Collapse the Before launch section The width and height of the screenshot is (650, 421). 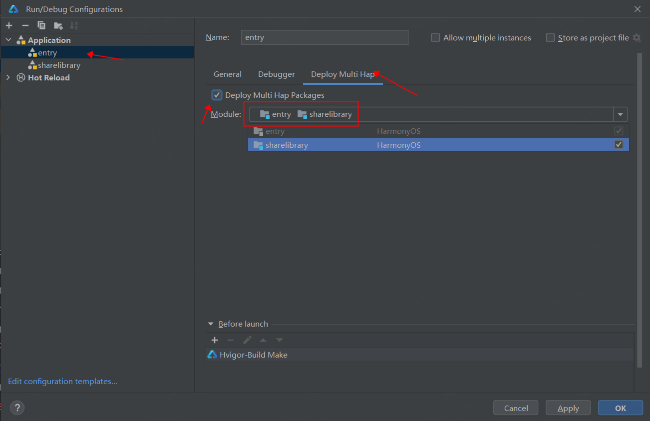click(211, 324)
